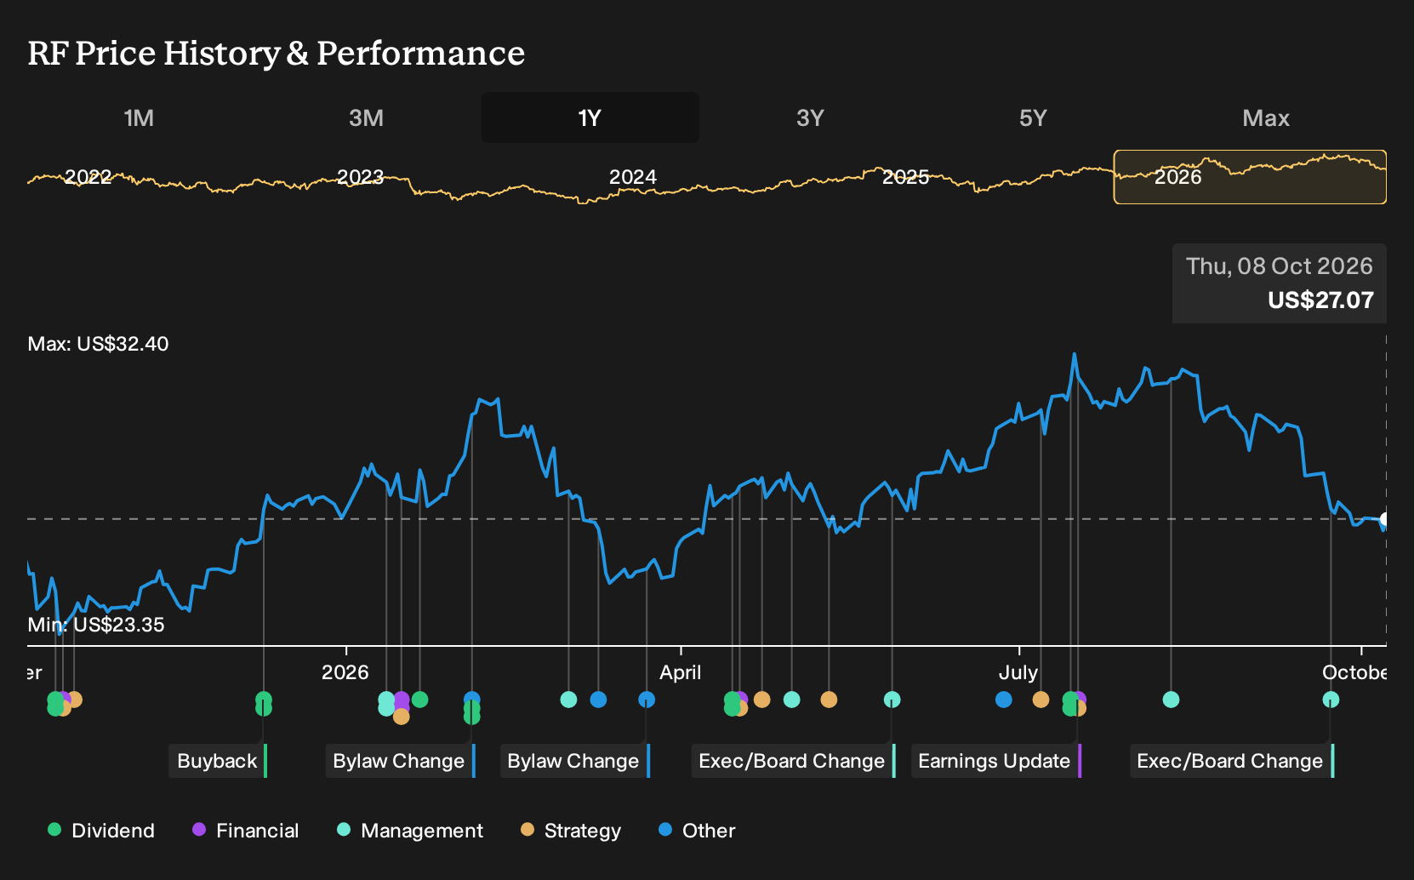Switch to the 1M time range tab
Screen dimensions: 1414x880
click(x=139, y=117)
